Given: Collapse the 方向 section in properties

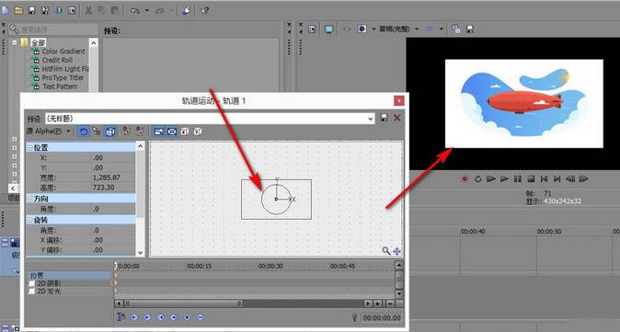Looking at the screenshot, I should point(30,199).
